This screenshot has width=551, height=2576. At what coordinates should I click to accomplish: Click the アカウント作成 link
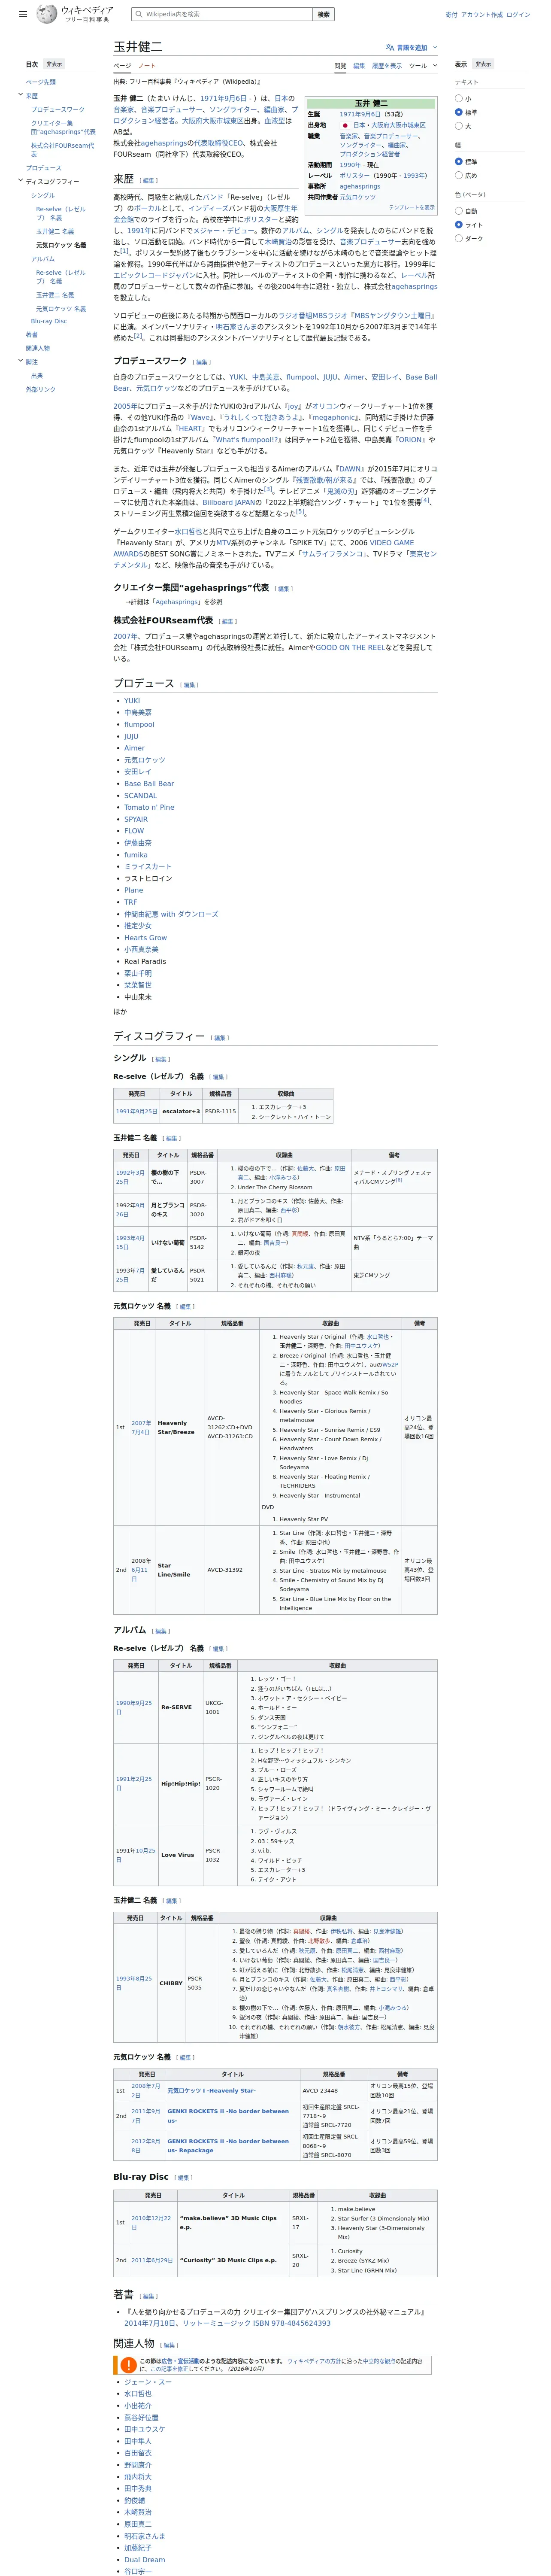pos(482,15)
